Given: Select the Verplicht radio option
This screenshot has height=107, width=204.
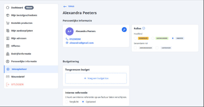Looking at the screenshot, I should pos(67,102).
